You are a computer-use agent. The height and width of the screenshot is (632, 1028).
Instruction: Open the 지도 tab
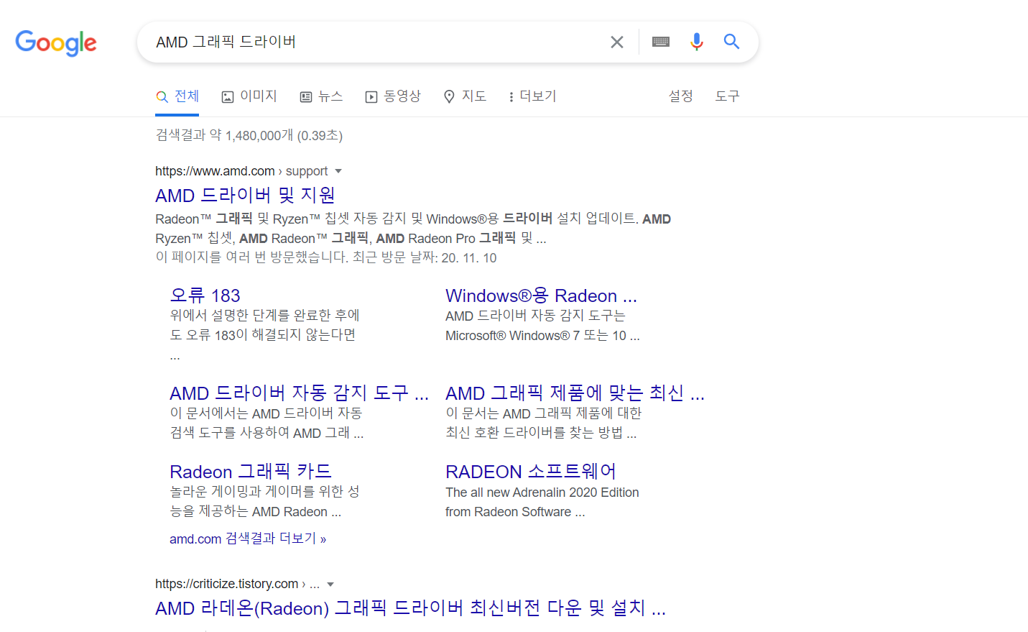click(x=465, y=96)
